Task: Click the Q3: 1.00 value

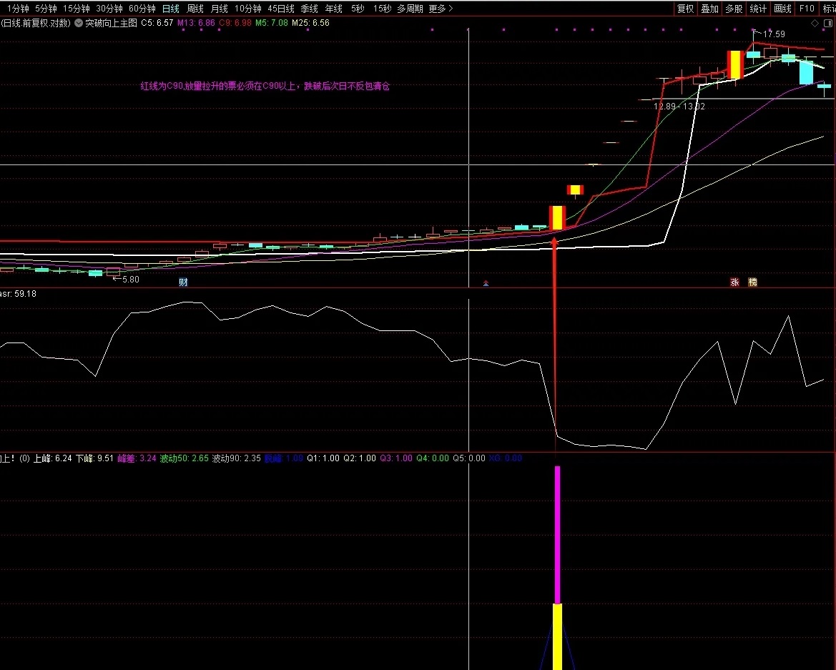Action: pos(396,458)
